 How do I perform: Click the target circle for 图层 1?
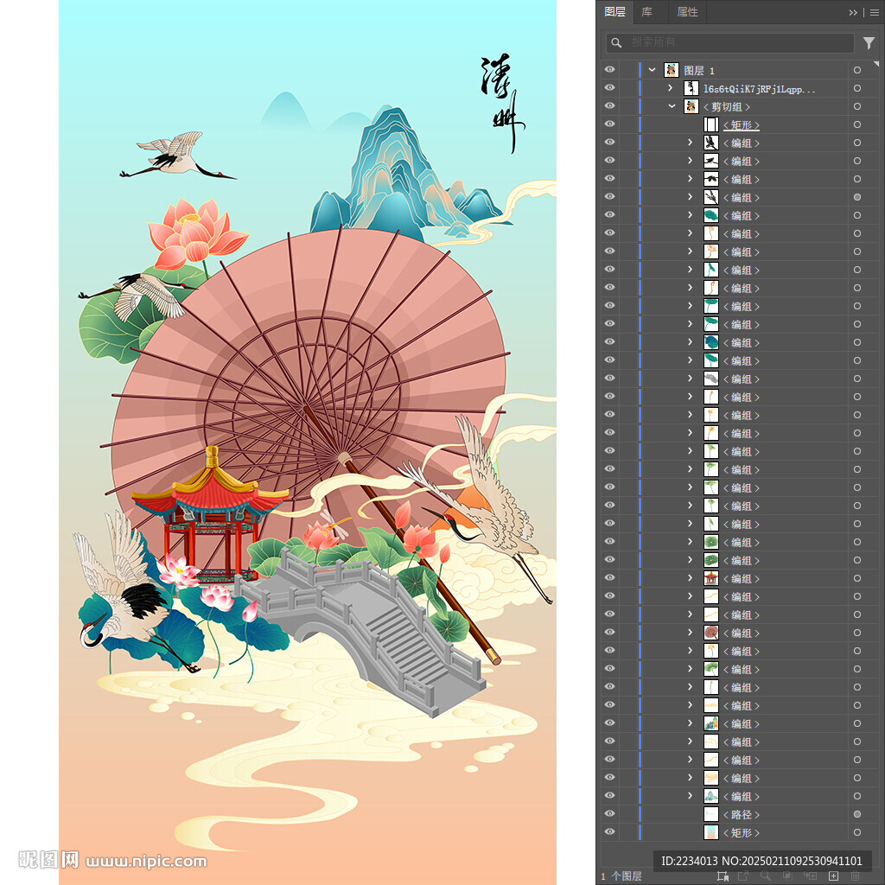[x=856, y=70]
